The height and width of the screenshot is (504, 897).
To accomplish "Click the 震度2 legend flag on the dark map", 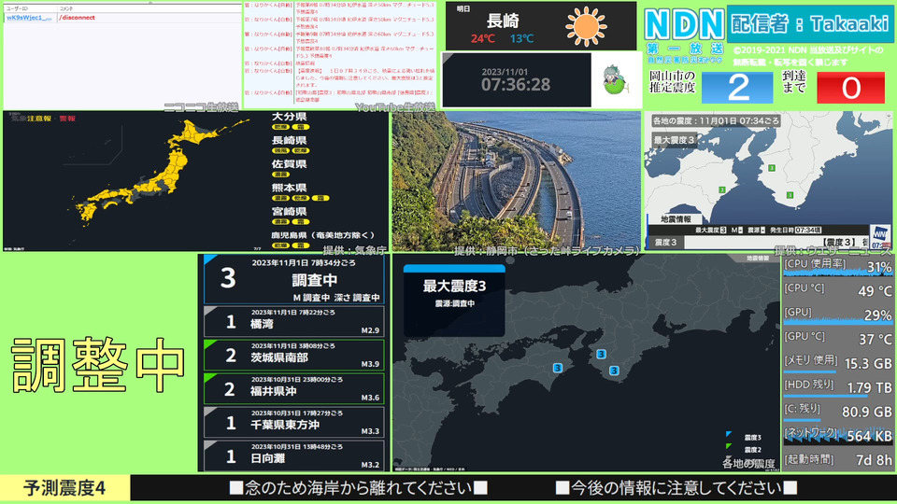I will (728, 447).
